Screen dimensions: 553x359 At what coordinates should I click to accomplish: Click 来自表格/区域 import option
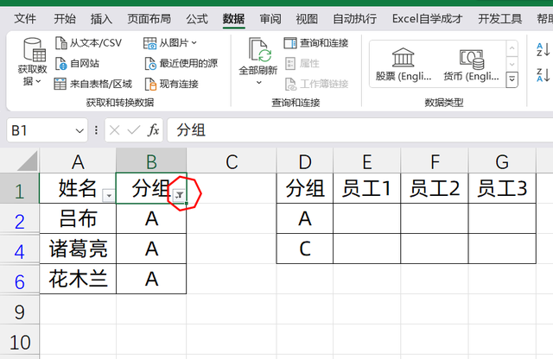click(x=93, y=84)
